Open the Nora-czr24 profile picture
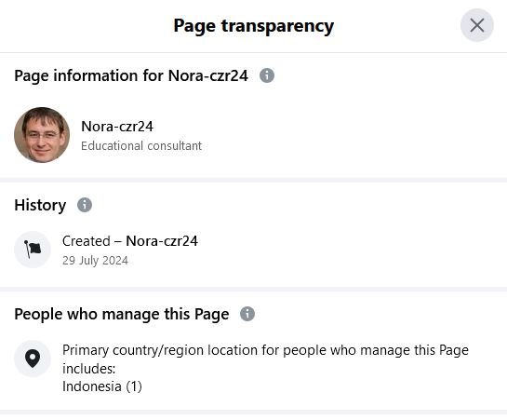The height and width of the screenshot is (420, 507). [42, 135]
